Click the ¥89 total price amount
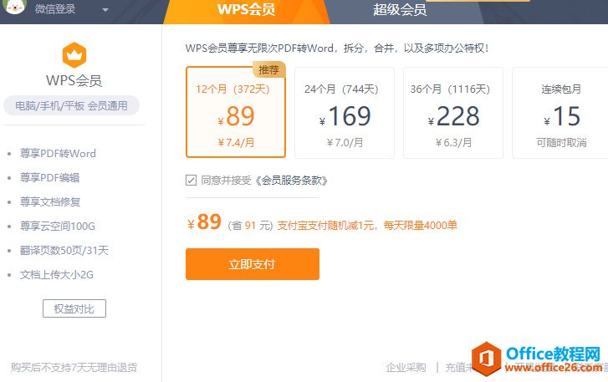The width and height of the screenshot is (608, 382). [204, 222]
